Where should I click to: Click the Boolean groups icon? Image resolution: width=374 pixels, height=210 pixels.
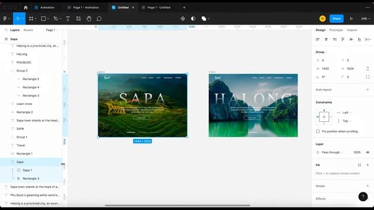[x=204, y=19]
